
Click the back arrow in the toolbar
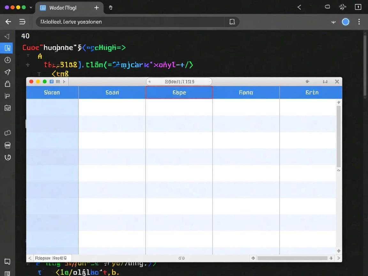[8, 22]
